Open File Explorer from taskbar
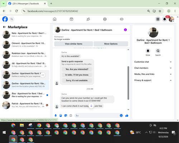Image resolution: width=179 pixels, height=143 pixels. tap(22, 125)
